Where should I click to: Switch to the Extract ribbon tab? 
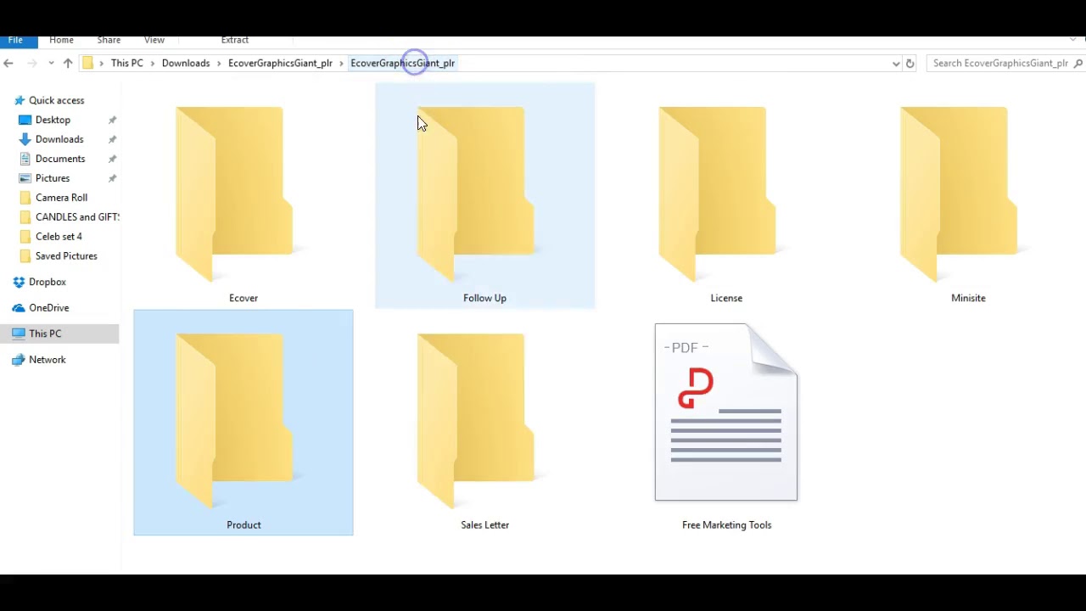pyautogui.click(x=235, y=40)
